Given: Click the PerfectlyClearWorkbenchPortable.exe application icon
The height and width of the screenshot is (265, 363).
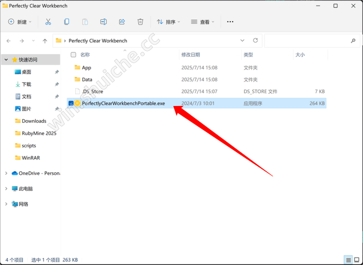Looking at the screenshot, I should [x=77, y=103].
